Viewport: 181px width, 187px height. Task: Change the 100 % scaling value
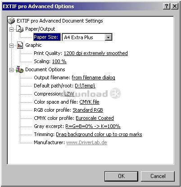click(59, 61)
